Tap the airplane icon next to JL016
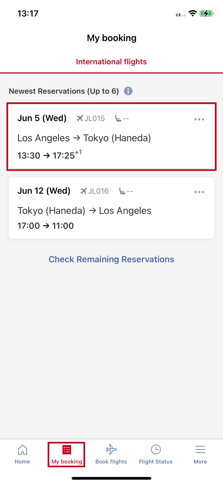Screen dimensions: 223x484 (x=83, y=191)
